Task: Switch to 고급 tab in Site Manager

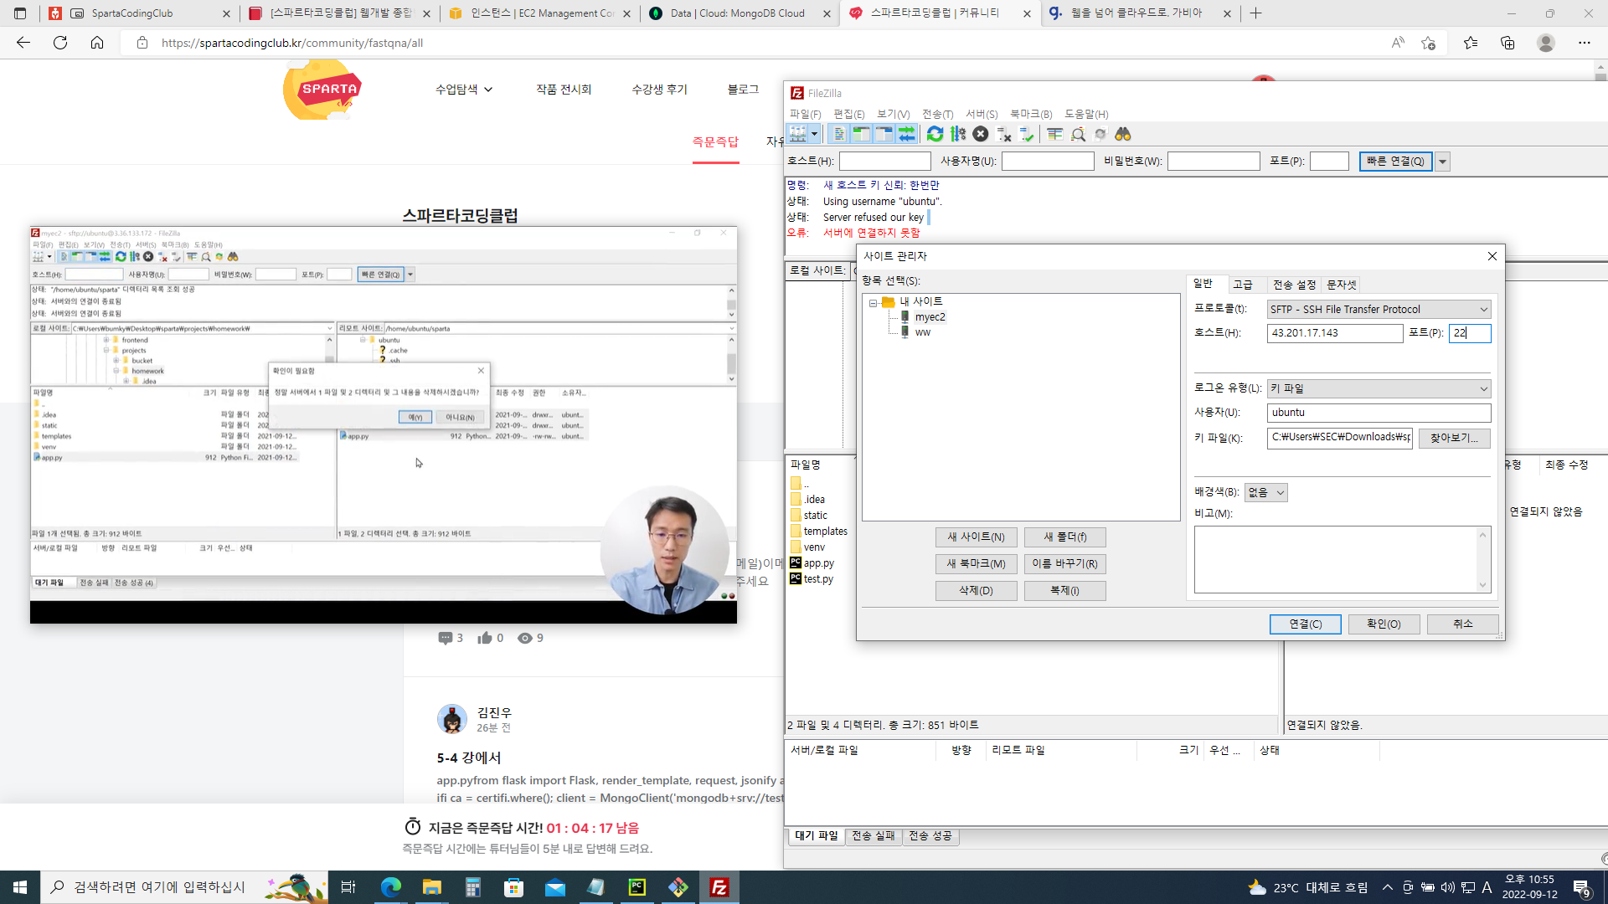Action: (1243, 285)
